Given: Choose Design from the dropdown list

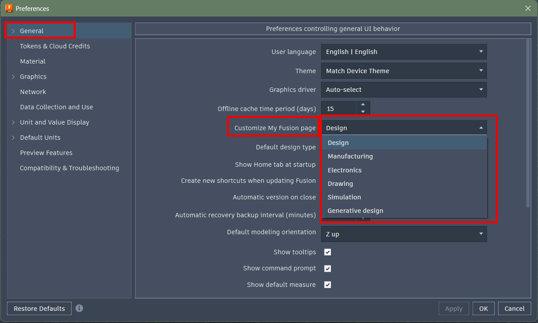Looking at the screenshot, I should click(x=404, y=143).
